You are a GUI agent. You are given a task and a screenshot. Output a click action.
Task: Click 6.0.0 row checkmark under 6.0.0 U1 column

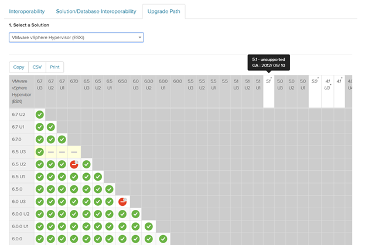[x=163, y=239]
